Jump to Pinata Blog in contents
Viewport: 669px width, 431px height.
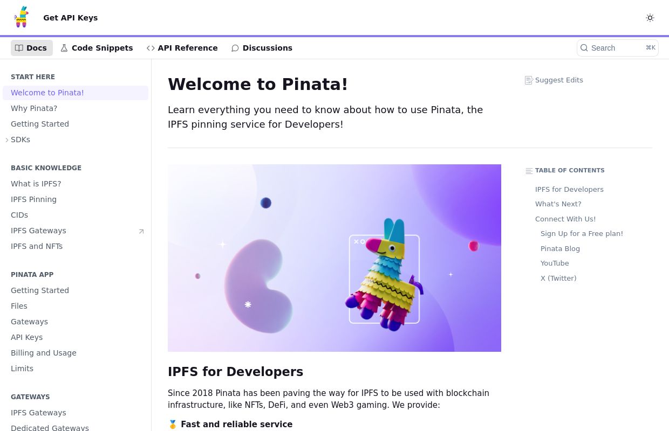tap(560, 249)
